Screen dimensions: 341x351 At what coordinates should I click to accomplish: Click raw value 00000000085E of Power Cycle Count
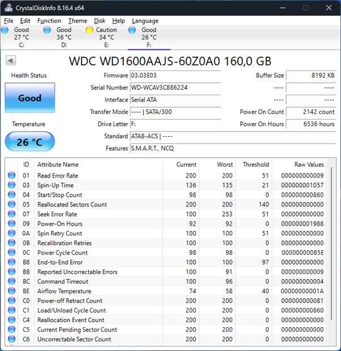click(302, 252)
